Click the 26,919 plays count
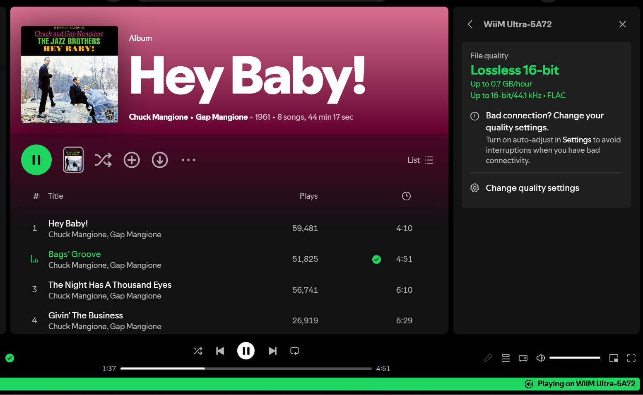The image size is (643, 395). pos(305,320)
